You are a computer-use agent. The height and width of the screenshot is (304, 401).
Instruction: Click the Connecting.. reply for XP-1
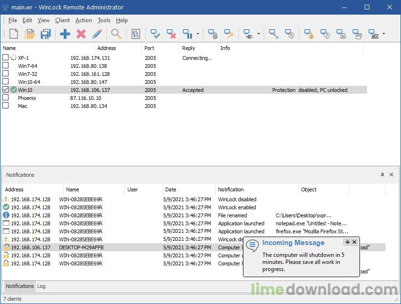(x=197, y=58)
